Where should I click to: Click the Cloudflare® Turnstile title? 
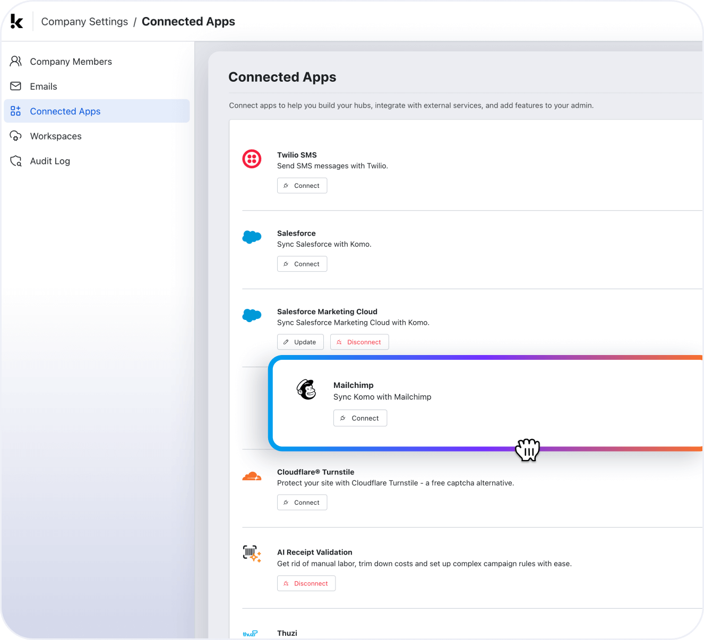[x=315, y=472]
